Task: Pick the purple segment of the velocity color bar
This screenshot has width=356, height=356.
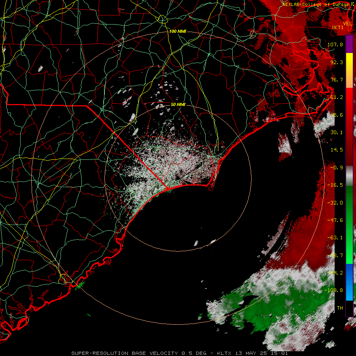Action: pos(349,44)
